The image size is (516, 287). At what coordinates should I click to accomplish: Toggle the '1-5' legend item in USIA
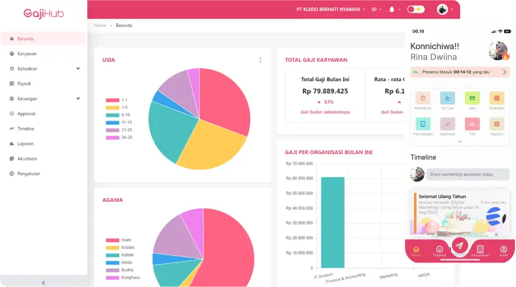click(117, 107)
